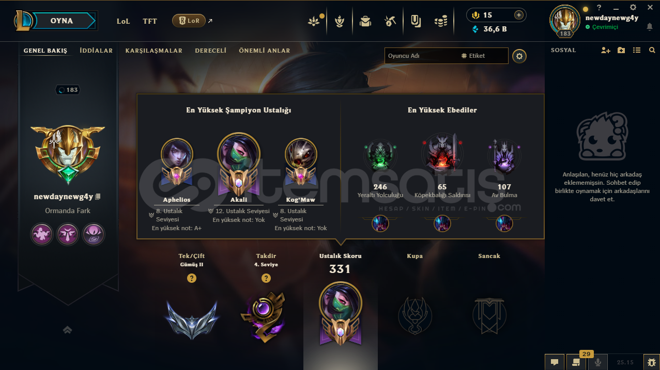Switch to the KARŞILAŞMALAR tab
660x370 pixels.
(154, 51)
